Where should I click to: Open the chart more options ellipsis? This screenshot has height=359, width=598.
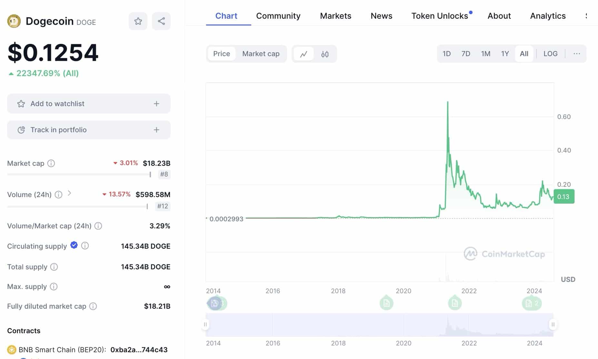click(577, 54)
